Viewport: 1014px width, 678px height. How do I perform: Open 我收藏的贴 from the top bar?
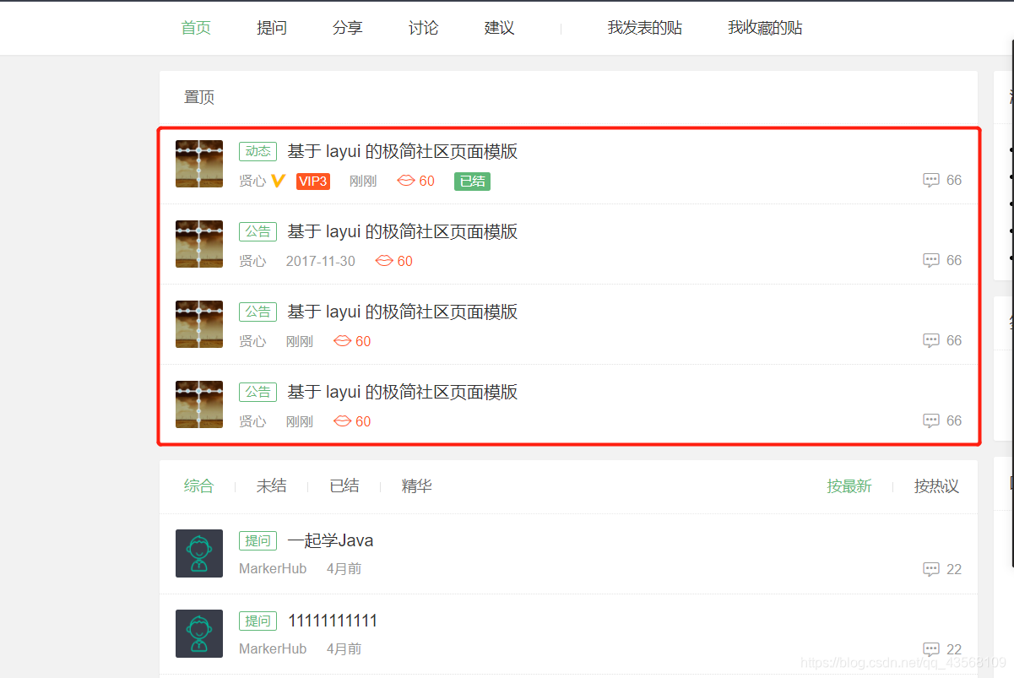[x=765, y=28]
